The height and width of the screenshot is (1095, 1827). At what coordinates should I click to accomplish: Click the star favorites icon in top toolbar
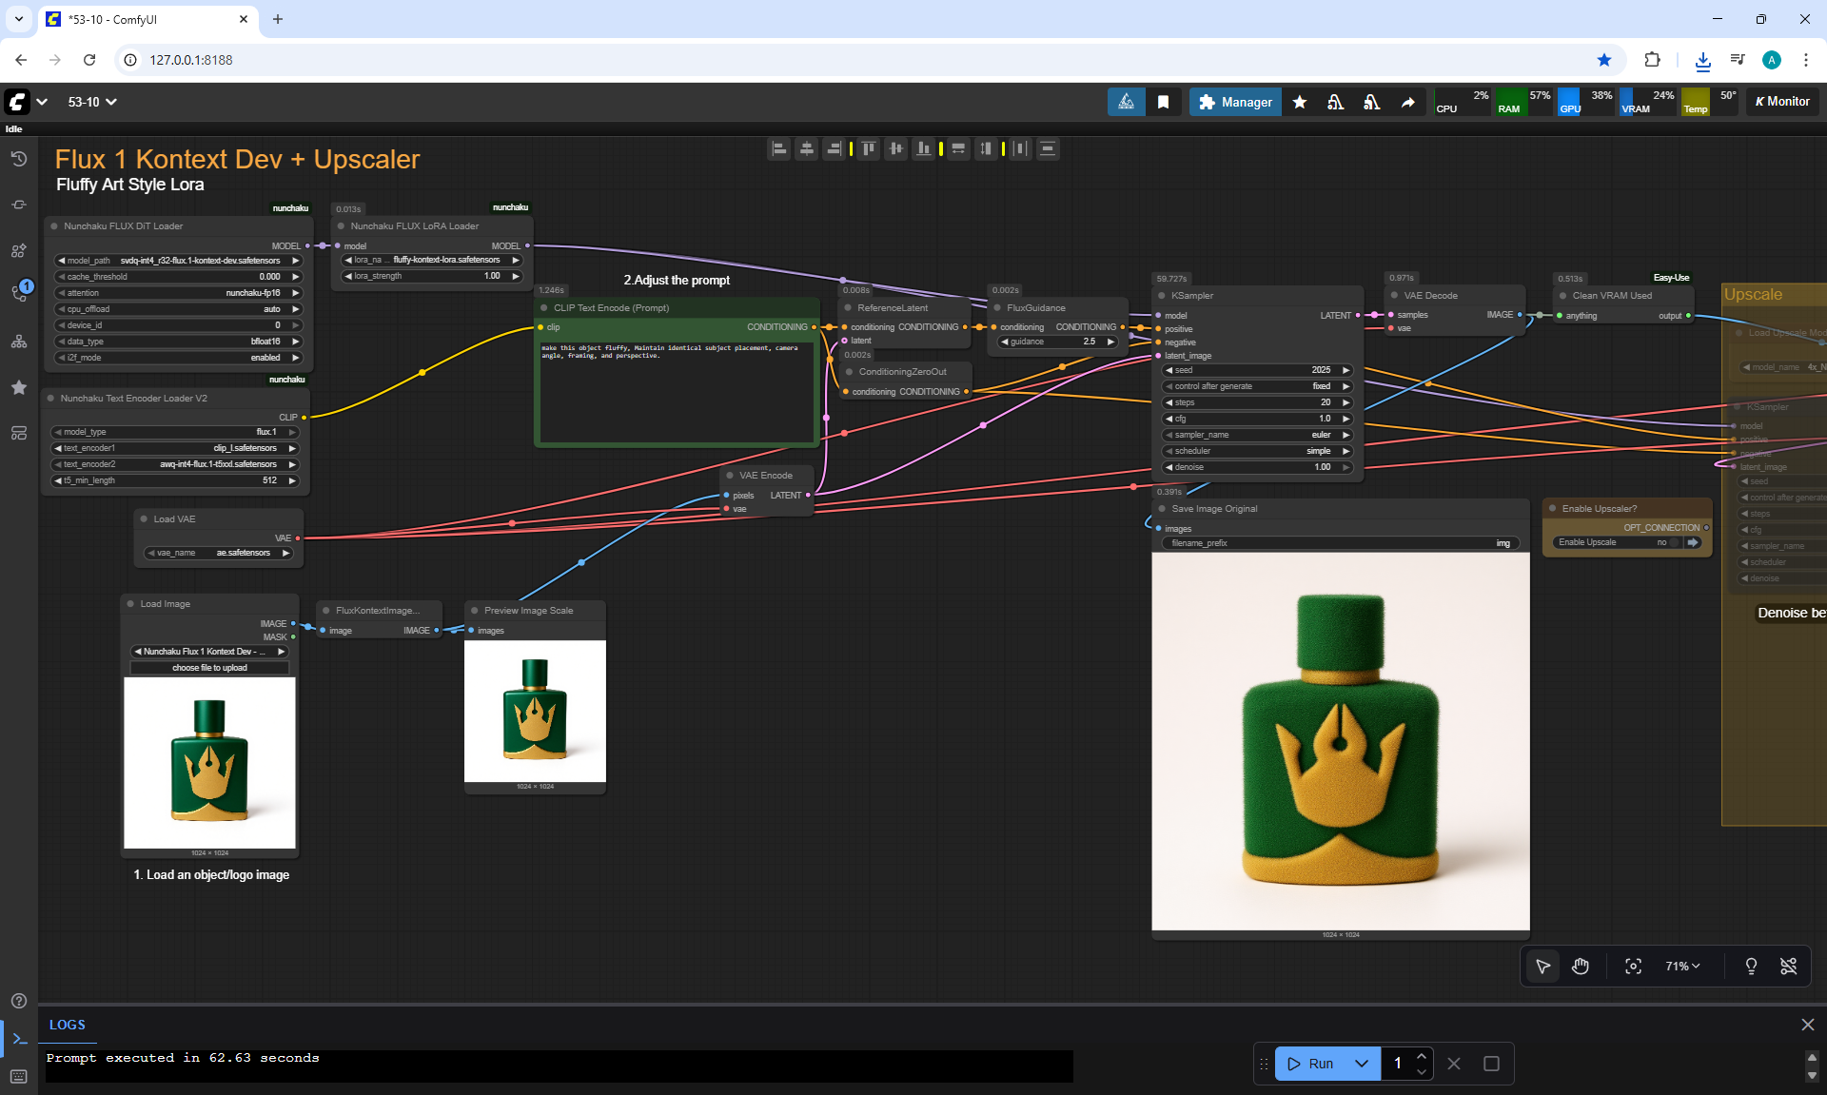(1300, 102)
